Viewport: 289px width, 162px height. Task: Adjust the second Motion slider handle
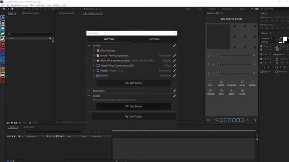pos(218,65)
